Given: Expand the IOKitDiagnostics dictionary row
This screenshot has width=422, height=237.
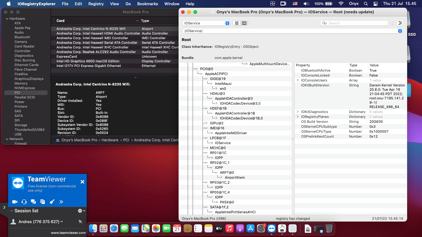Looking at the screenshot, I should [x=298, y=112].
